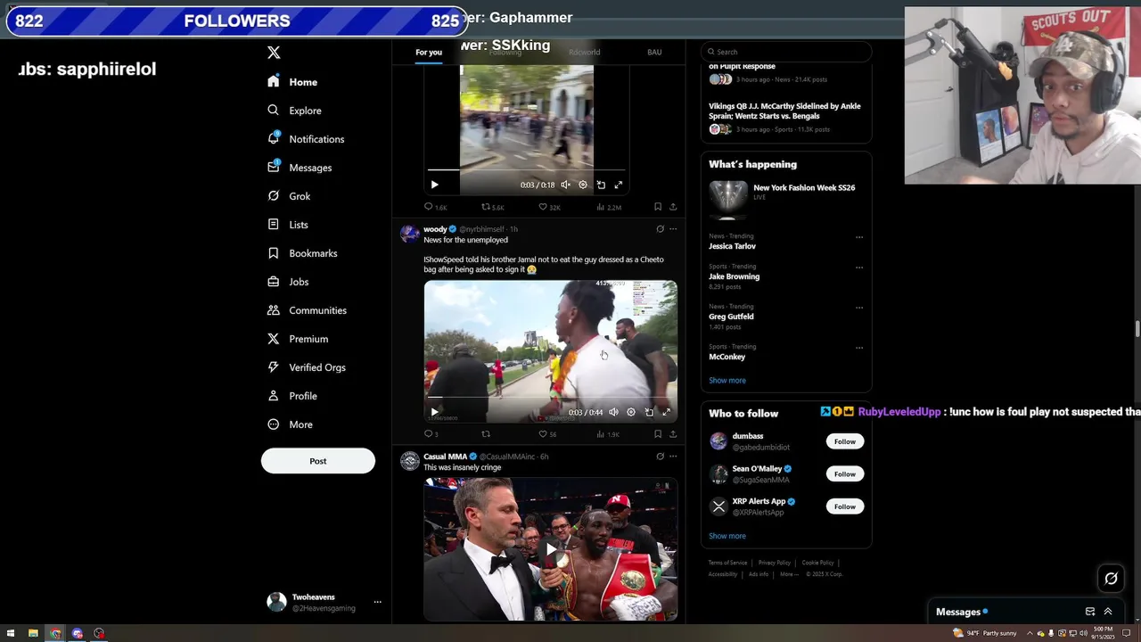Like woody's tweet with 56 likes

(x=543, y=434)
